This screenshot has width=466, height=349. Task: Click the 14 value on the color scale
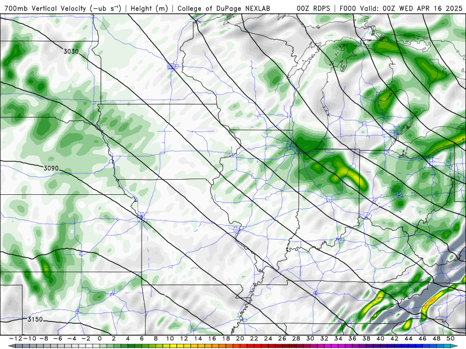pos(198,339)
